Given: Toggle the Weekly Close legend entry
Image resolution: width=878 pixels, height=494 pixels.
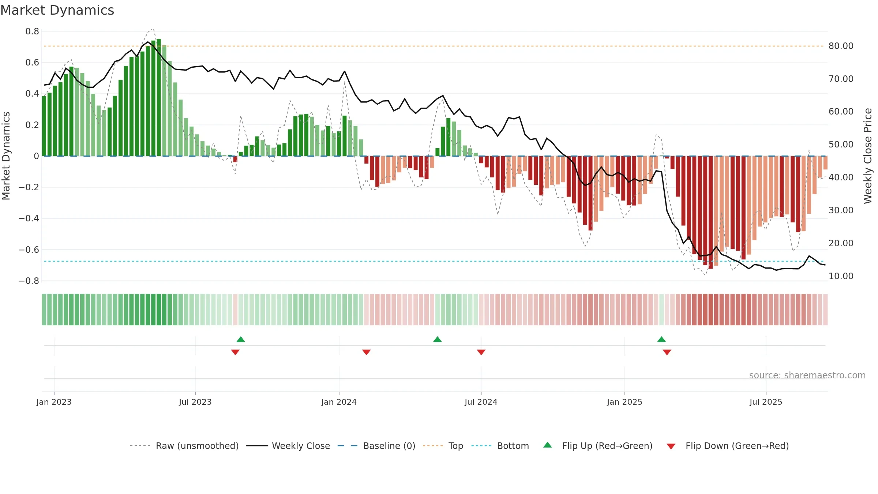Looking at the screenshot, I should pyautogui.click(x=288, y=446).
